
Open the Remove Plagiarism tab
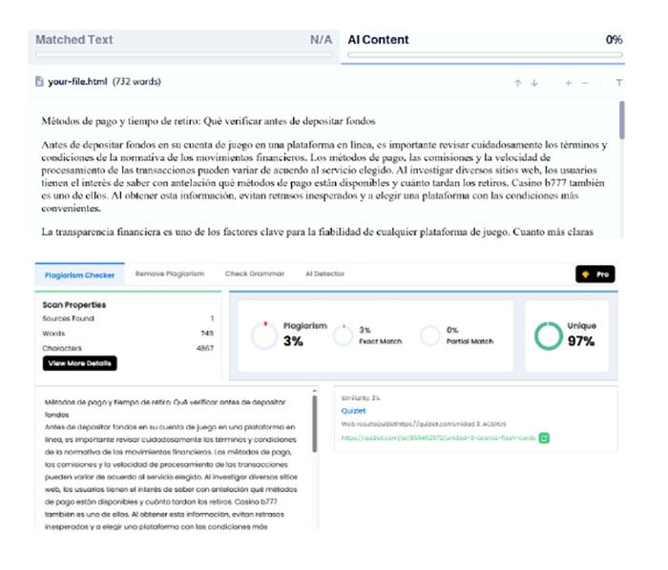point(170,275)
